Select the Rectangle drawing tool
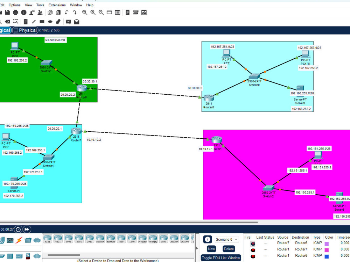 point(41,21)
